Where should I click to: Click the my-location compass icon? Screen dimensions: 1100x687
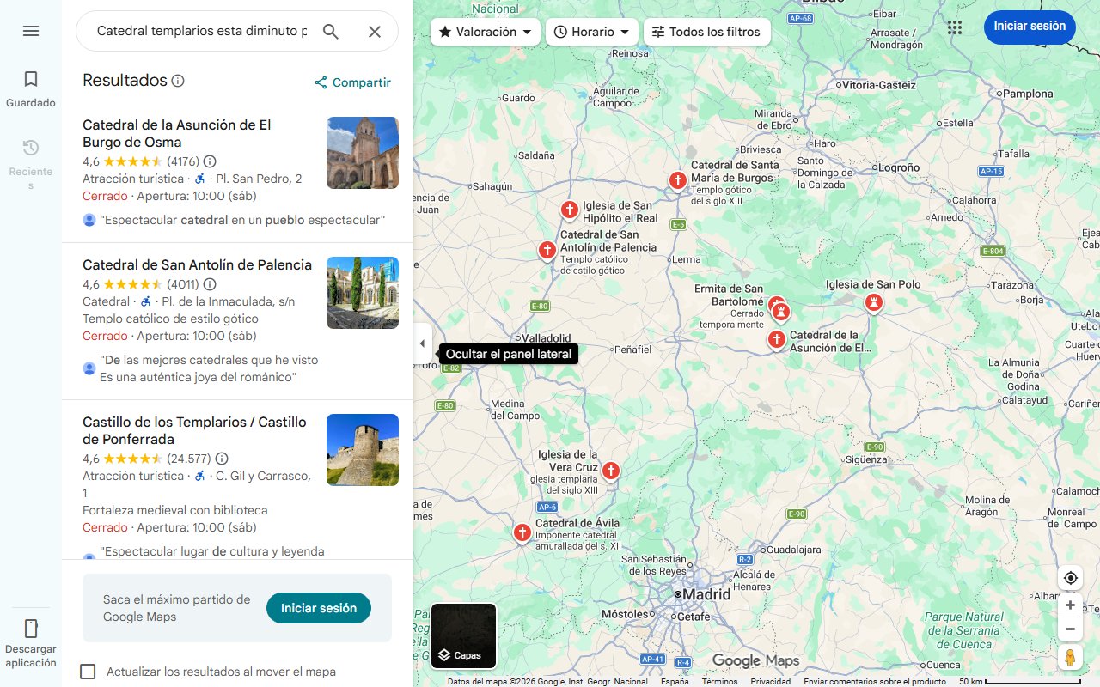pos(1070,578)
